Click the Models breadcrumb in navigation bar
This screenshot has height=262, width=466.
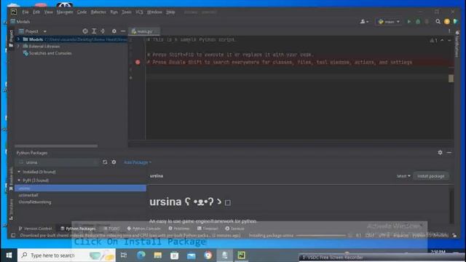coord(20,22)
